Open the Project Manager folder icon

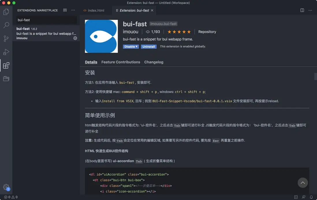(6, 79)
